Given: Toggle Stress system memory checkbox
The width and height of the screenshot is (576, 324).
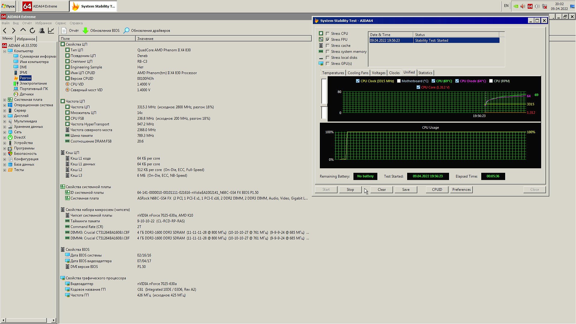Looking at the screenshot, I should [328, 52].
